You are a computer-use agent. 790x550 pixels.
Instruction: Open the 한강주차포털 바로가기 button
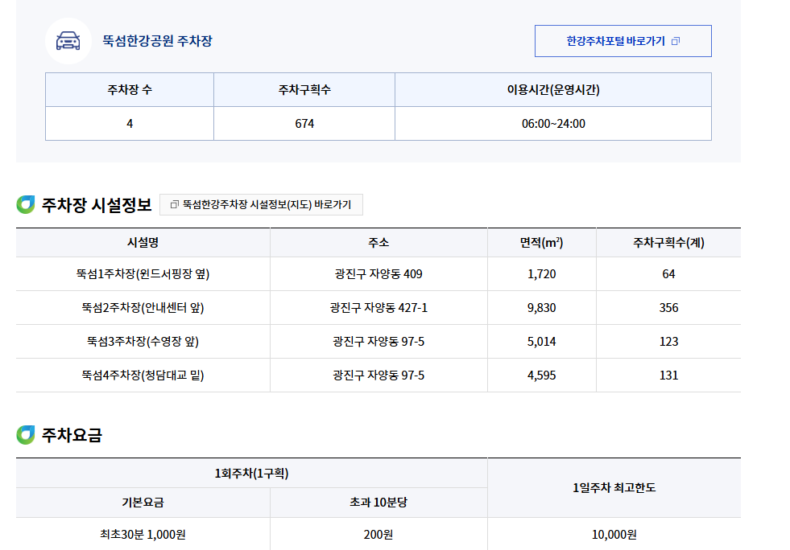(622, 41)
